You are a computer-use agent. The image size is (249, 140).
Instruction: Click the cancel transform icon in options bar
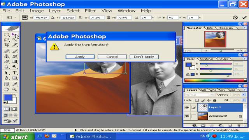click(x=235, y=17)
